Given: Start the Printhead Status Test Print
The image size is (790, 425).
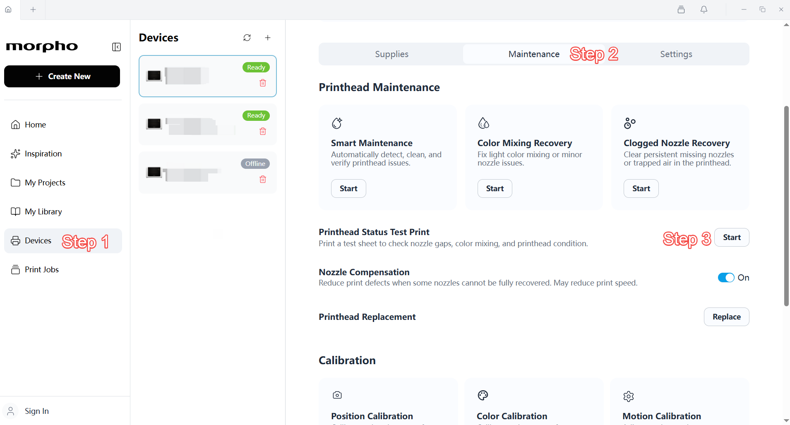Looking at the screenshot, I should tap(732, 237).
